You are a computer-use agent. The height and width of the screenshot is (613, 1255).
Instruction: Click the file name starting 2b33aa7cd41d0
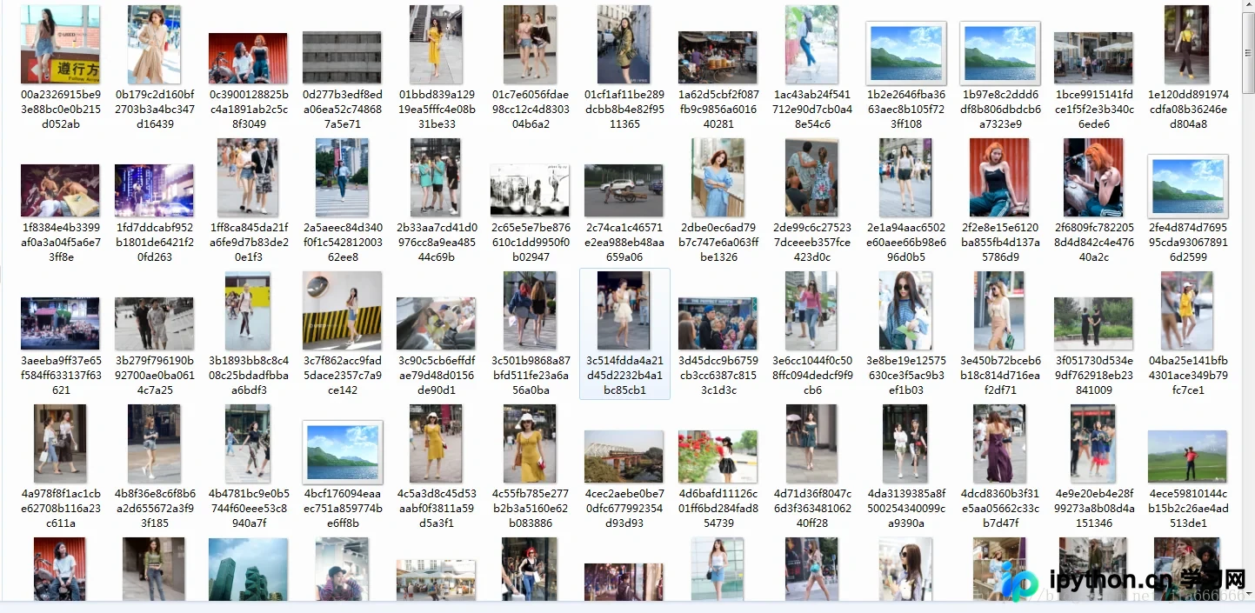click(436, 243)
